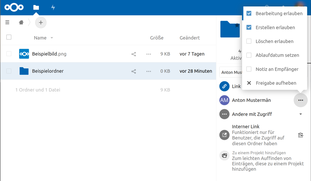Image resolution: width=311 pixels, height=181 pixels.
Task: Select Freigabe aufheben menu entry
Action: click(276, 83)
